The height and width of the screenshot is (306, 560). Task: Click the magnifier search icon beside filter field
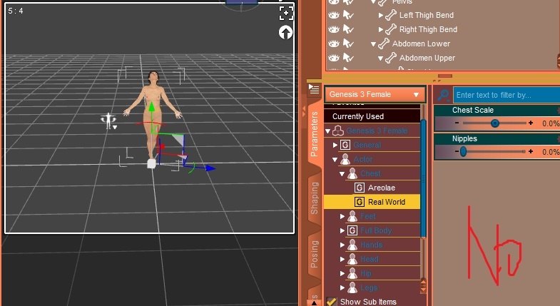pos(443,95)
